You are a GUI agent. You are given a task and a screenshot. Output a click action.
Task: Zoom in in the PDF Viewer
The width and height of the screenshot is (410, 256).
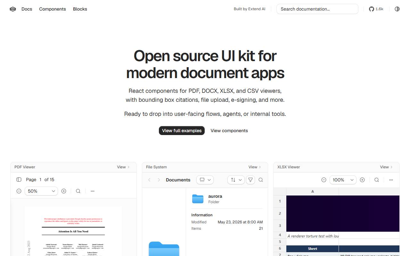64,191
